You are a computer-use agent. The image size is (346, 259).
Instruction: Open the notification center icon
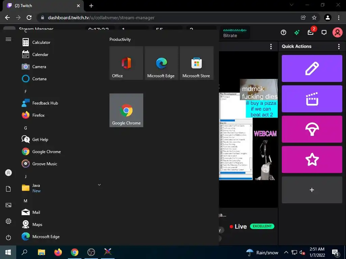pyautogui.click(x=336, y=253)
